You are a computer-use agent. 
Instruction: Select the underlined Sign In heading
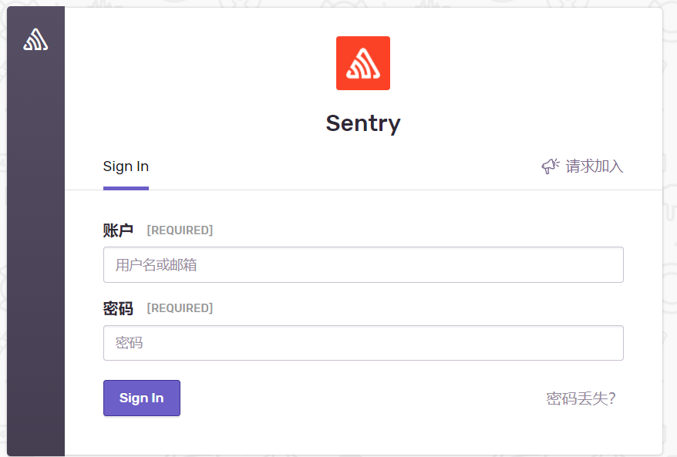pos(126,166)
